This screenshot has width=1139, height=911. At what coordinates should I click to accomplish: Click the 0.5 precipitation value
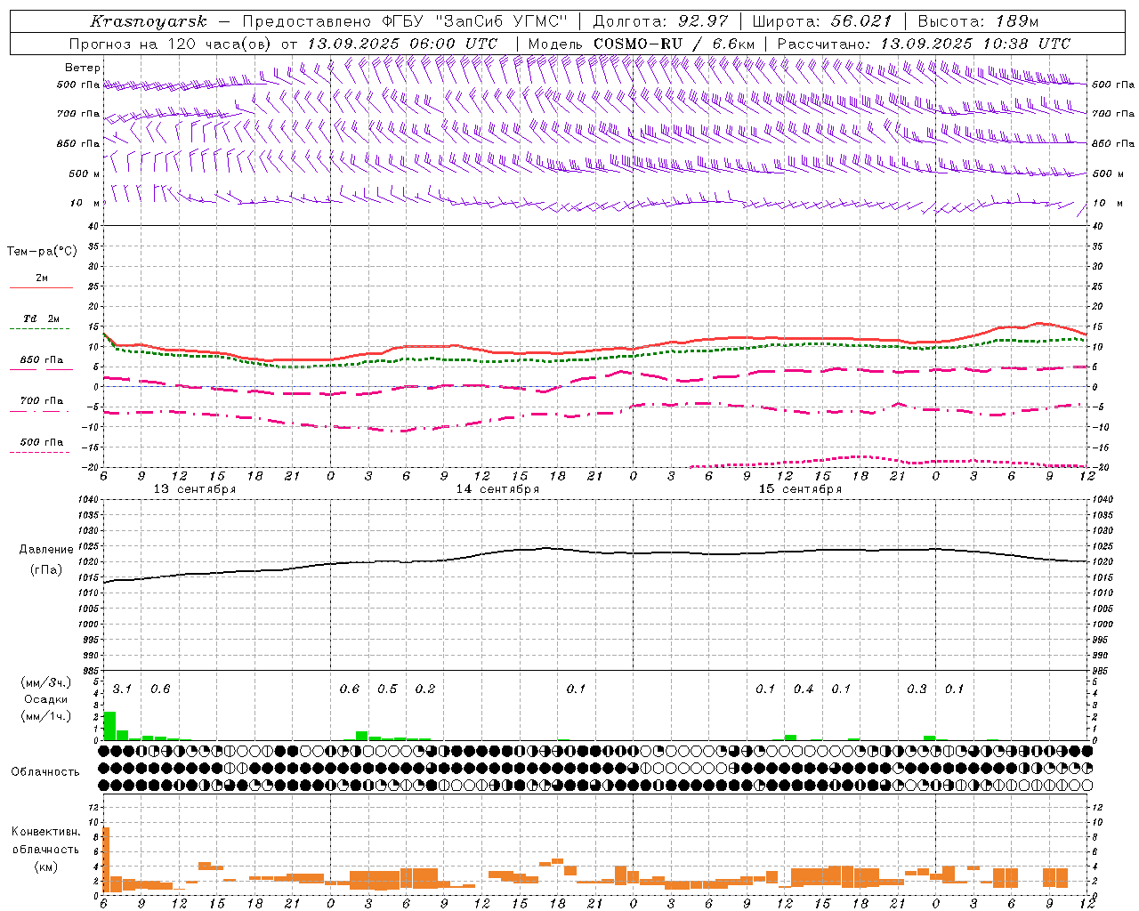click(x=387, y=689)
